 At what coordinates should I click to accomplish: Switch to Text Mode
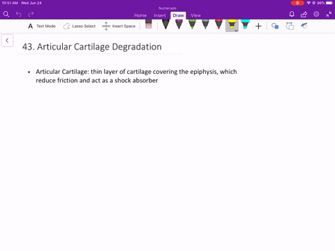[42, 26]
